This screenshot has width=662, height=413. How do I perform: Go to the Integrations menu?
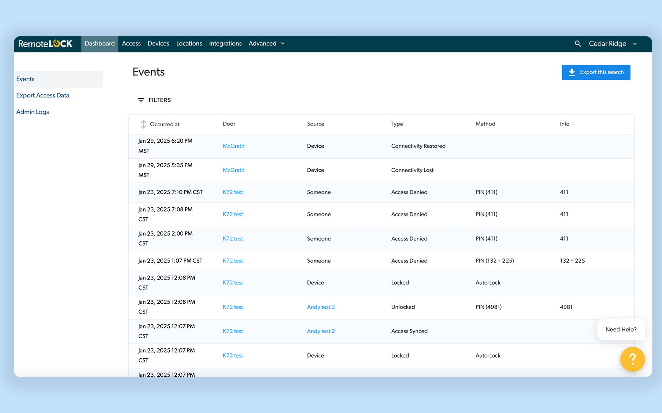[x=225, y=44]
